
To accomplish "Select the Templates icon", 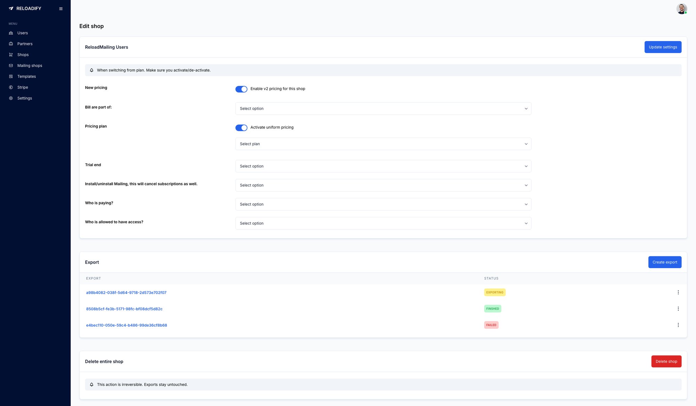I will [x=11, y=76].
